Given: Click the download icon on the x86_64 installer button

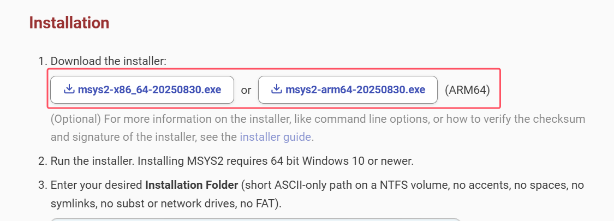Looking at the screenshot, I should 69,89.
